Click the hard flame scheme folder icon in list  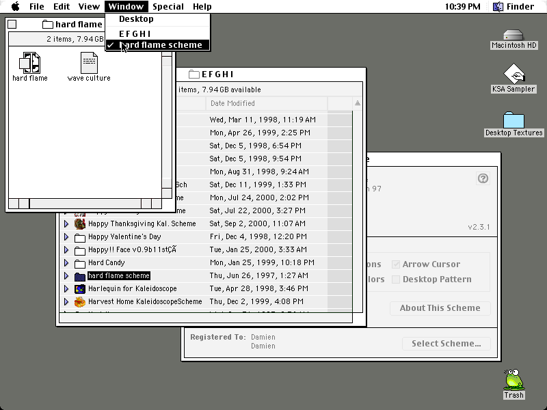[x=80, y=276]
